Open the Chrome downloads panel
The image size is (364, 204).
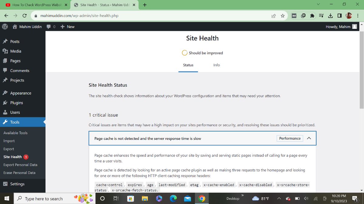[x=330, y=16]
